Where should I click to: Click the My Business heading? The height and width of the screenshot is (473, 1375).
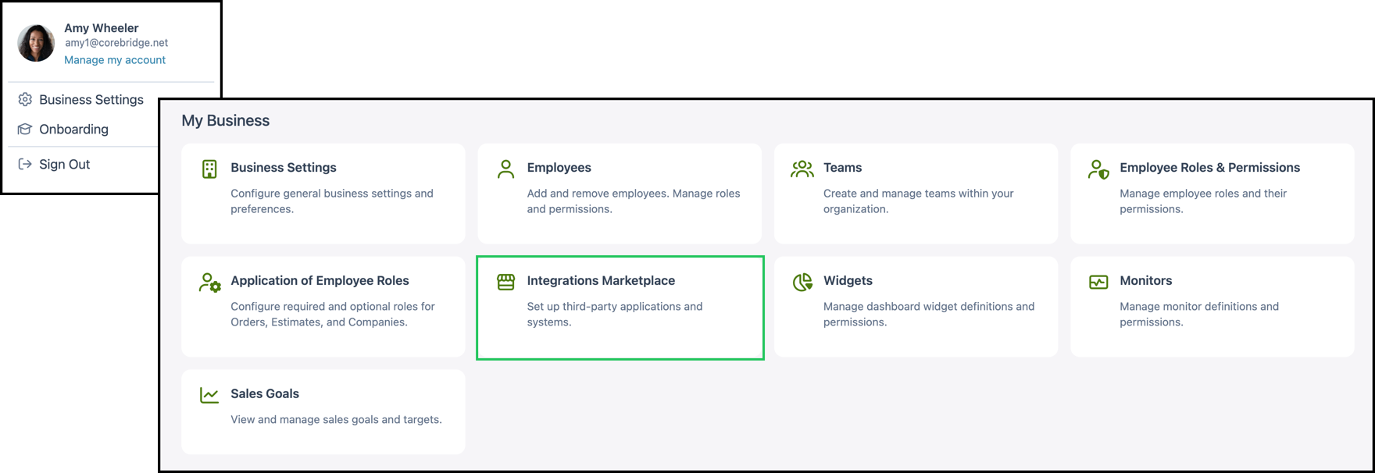point(226,120)
